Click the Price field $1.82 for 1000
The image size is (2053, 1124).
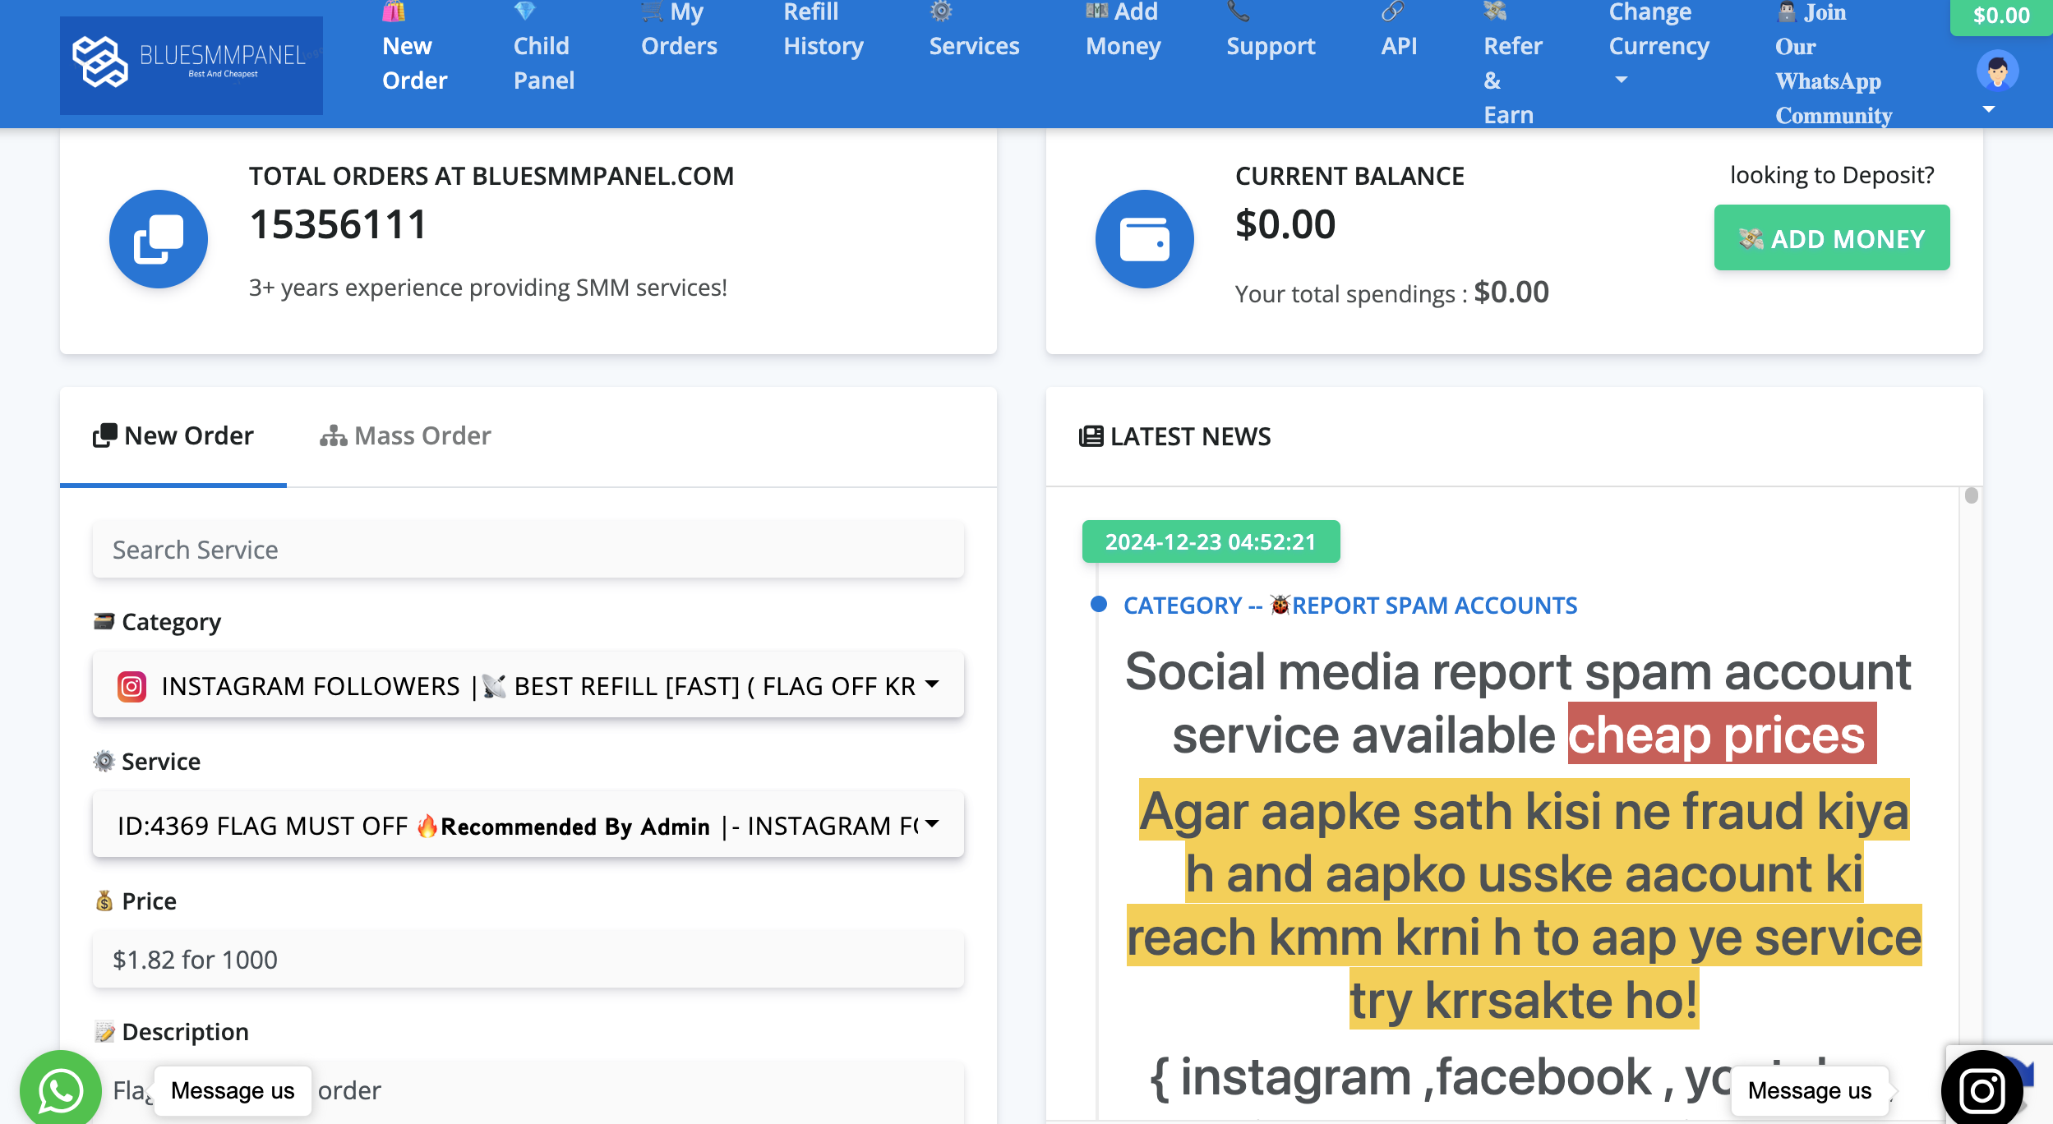tap(528, 959)
